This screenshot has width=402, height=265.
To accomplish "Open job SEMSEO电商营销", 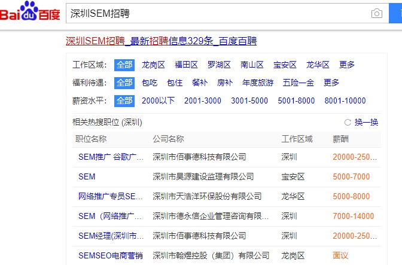I will tap(111, 256).
